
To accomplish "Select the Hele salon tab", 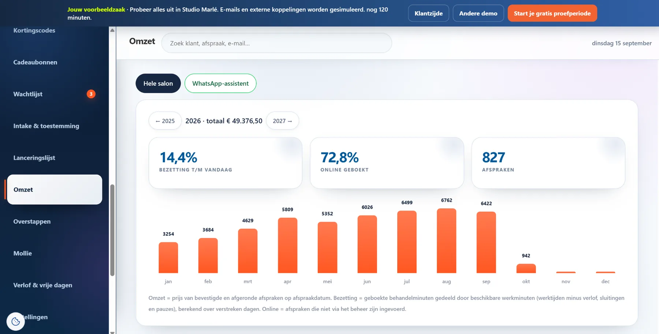I will coord(158,83).
